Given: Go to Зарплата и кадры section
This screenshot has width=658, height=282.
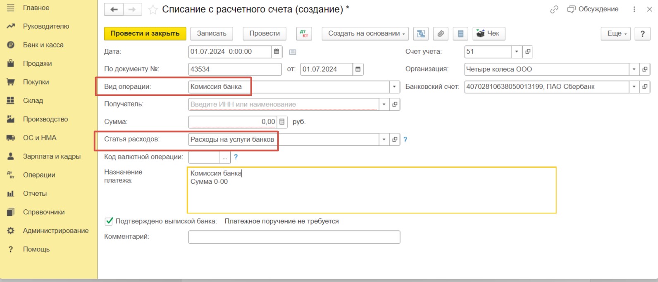Looking at the screenshot, I should coord(52,156).
